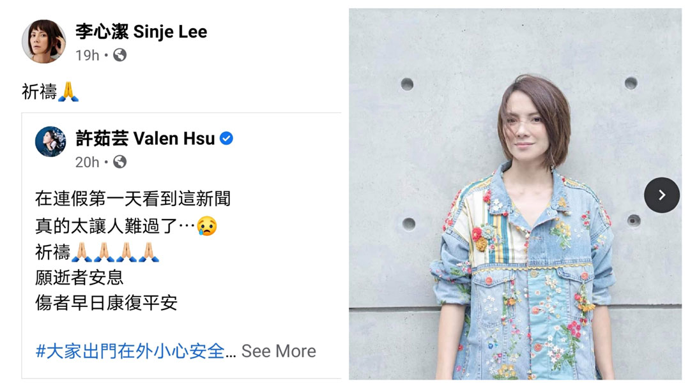Open Valen Hsu's profile avatar

point(50,142)
